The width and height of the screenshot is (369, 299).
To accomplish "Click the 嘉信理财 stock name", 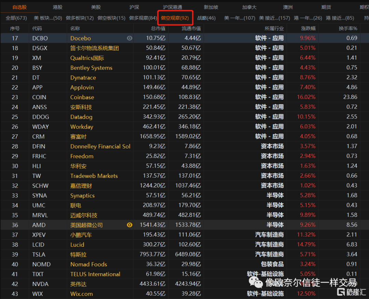I will 81,186.
